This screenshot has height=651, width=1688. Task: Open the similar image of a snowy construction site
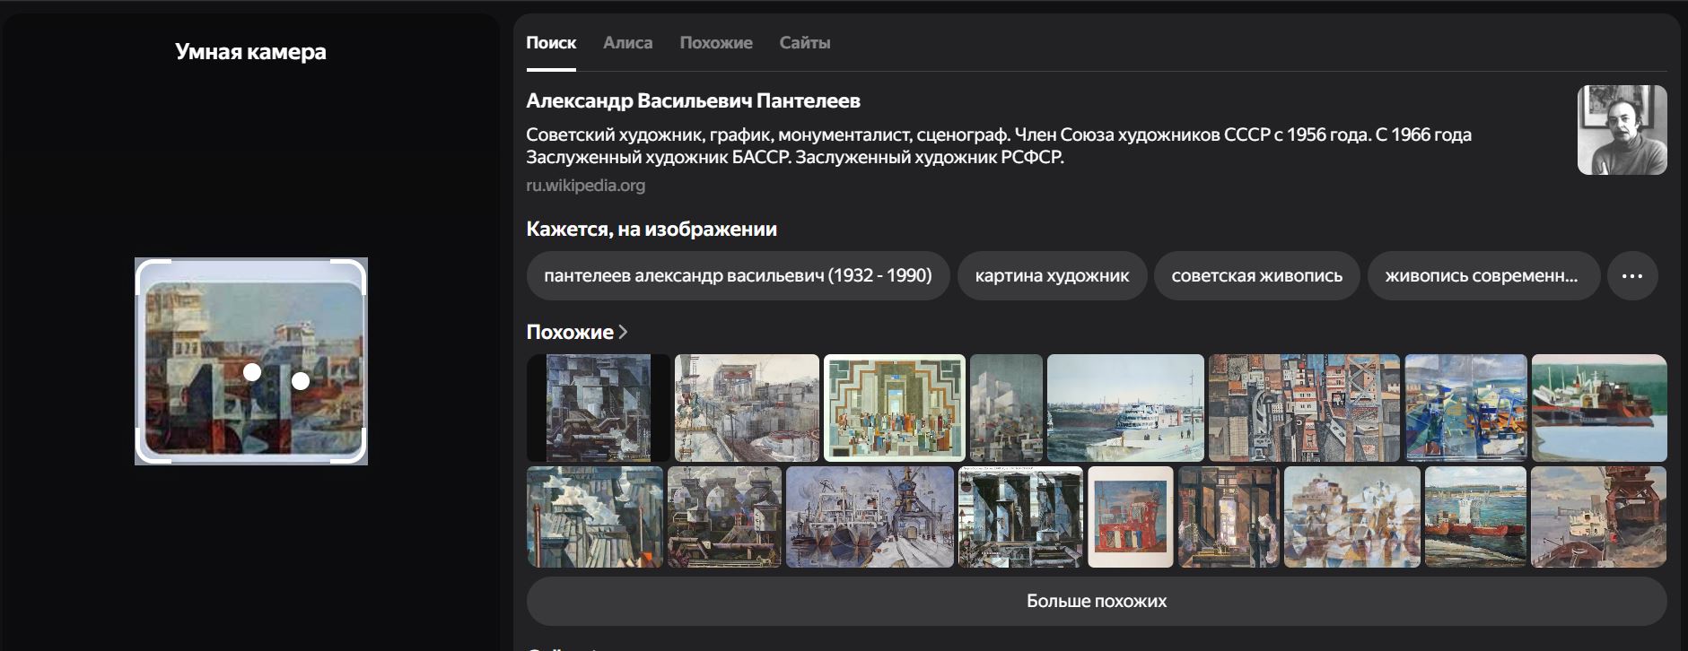pos(747,408)
